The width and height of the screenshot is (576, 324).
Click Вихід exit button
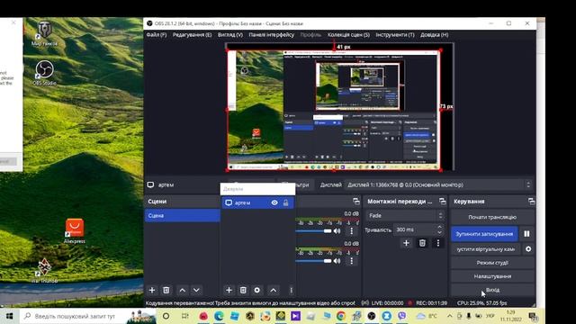click(492, 290)
